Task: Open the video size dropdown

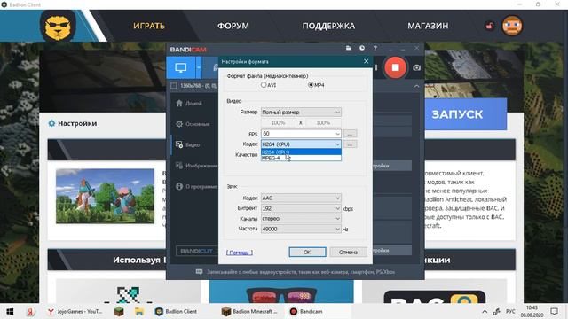Action: [x=301, y=113]
